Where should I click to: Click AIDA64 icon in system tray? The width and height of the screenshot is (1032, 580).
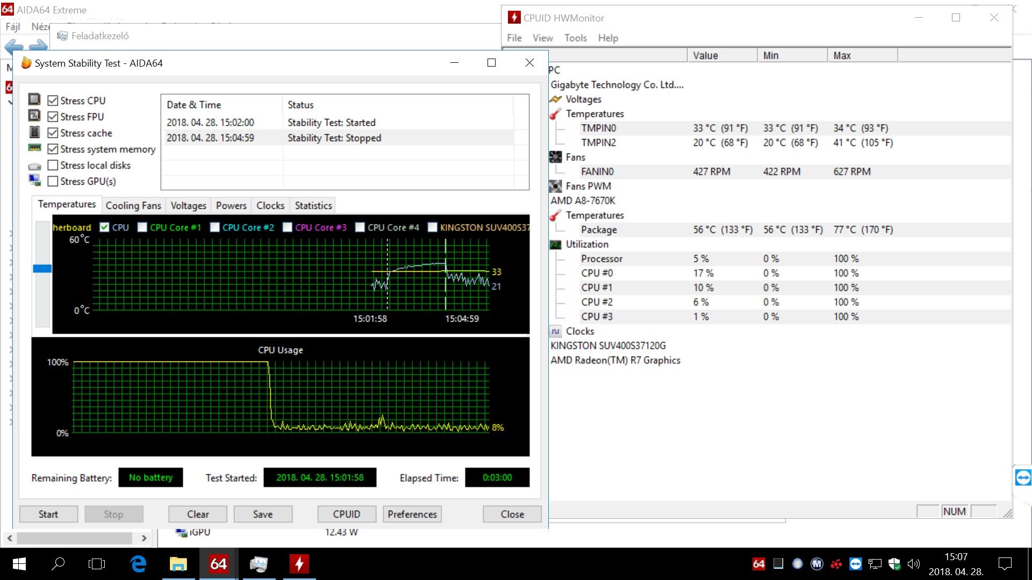point(758,564)
